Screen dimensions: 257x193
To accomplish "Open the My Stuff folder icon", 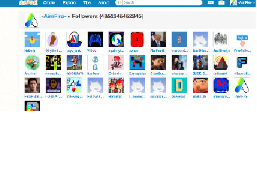I will (x=222, y=3).
